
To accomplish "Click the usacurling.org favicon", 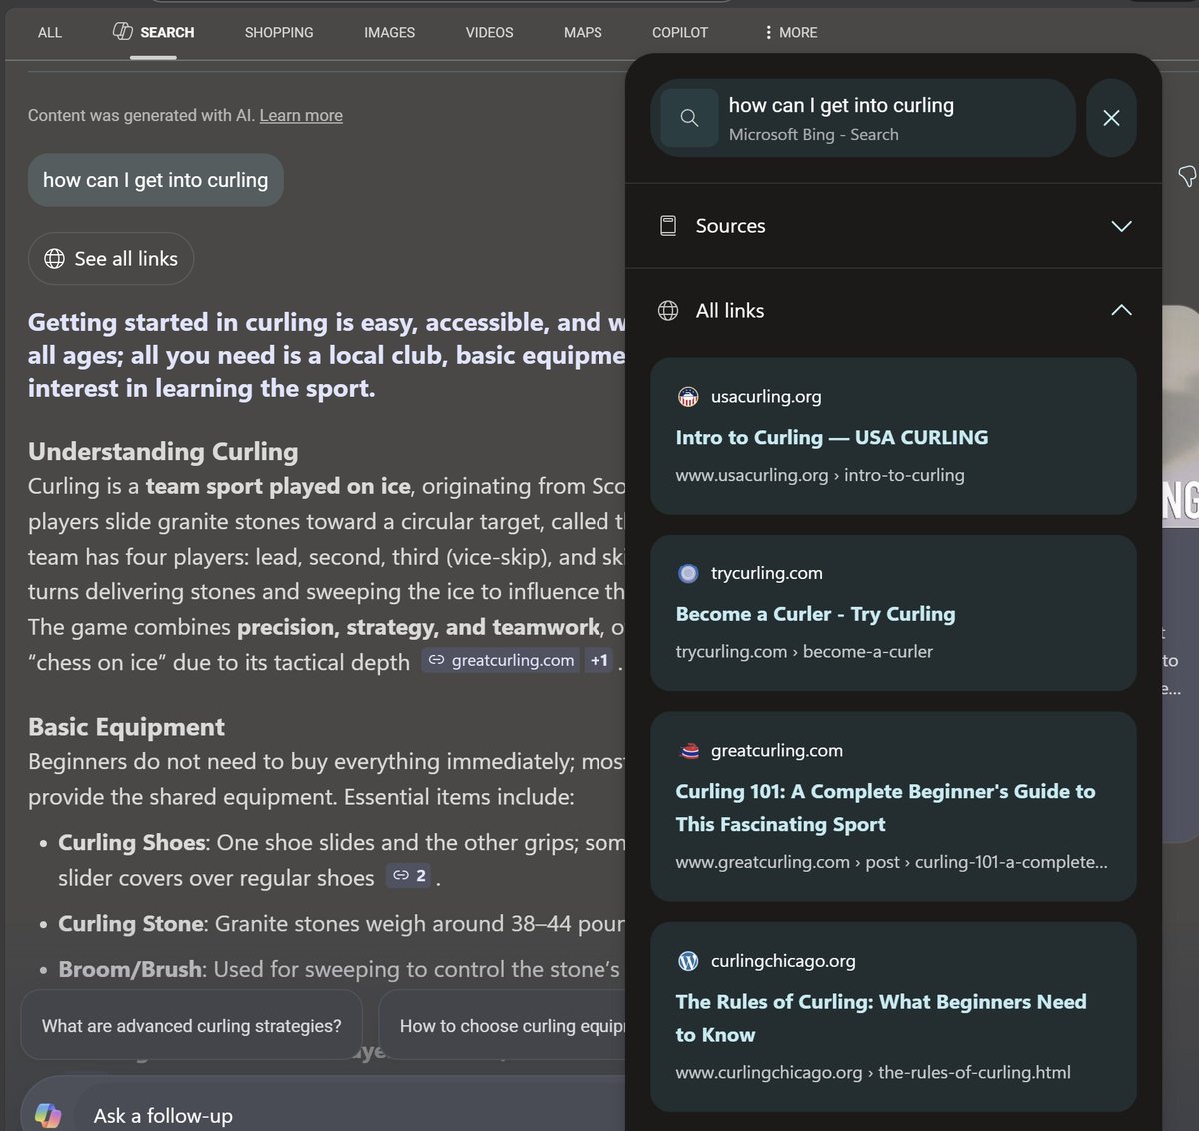I will coord(688,397).
